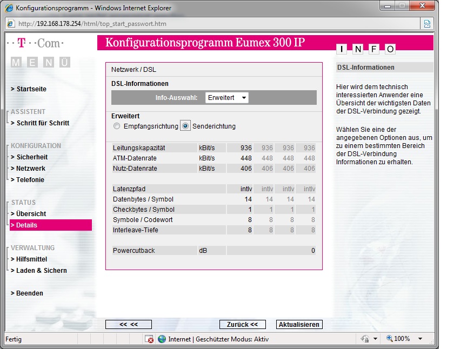Click the T-Com logo
467x349 pixels.
coord(36,43)
